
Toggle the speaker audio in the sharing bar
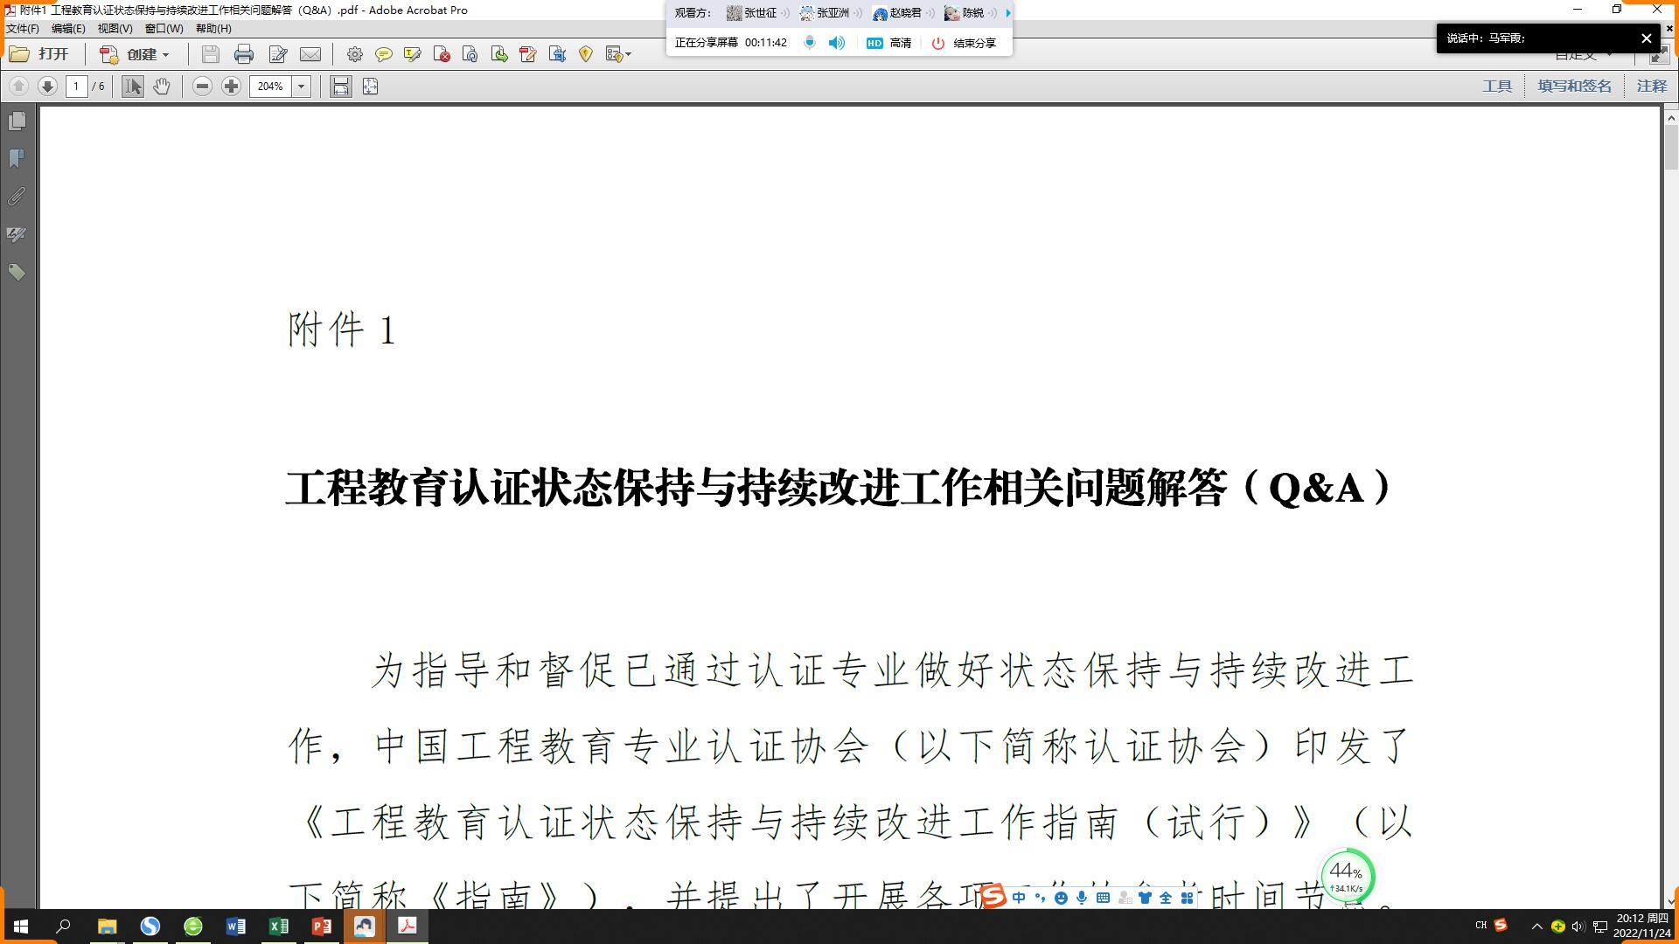(x=836, y=42)
